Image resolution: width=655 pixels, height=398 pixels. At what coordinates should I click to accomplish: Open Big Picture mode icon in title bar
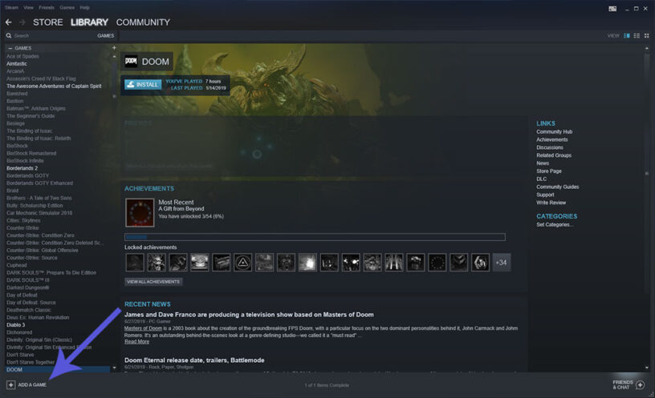612,9
